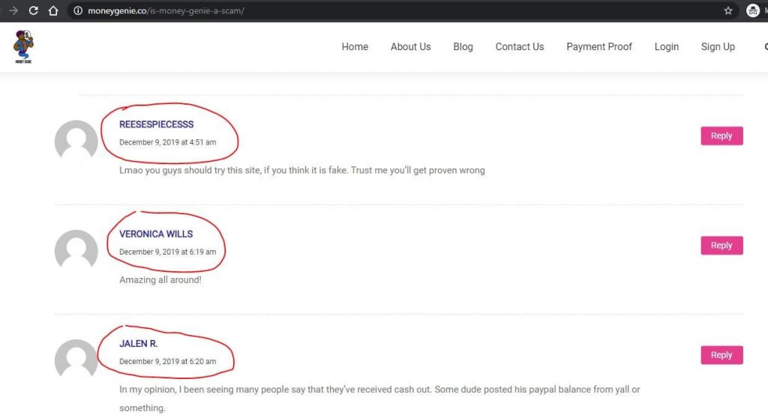Reply to Veronica Wills comment
Screen dimensions: 768x418
721,245
